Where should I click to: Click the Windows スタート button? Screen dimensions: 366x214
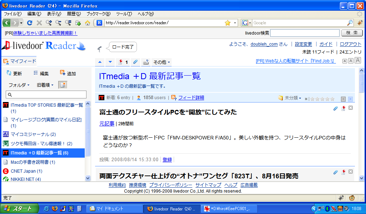coord(20,209)
